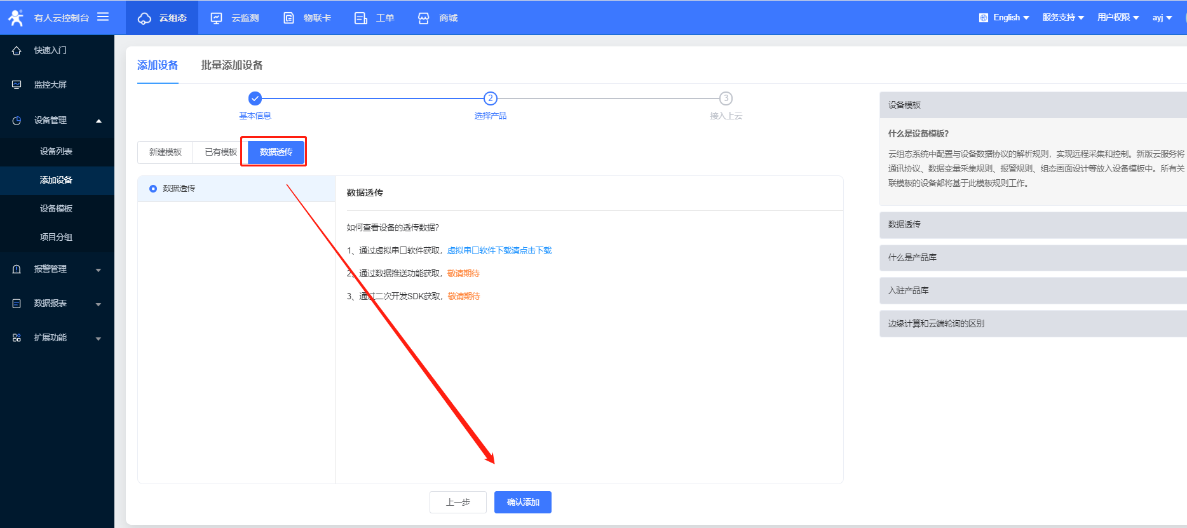Open the English language dropdown

pos(1005,18)
